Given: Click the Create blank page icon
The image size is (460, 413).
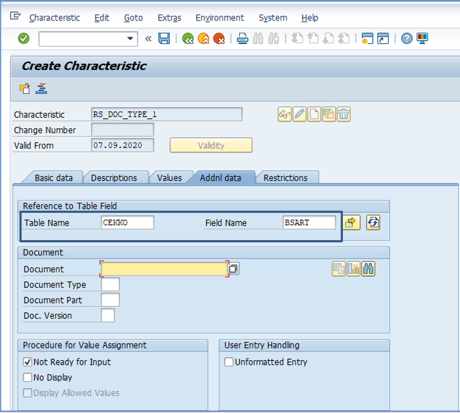Looking at the screenshot, I should coord(314,114).
